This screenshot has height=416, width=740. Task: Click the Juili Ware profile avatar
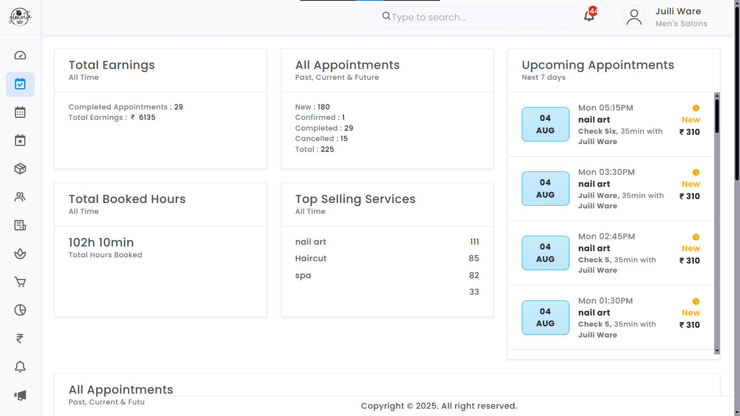click(x=634, y=17)
